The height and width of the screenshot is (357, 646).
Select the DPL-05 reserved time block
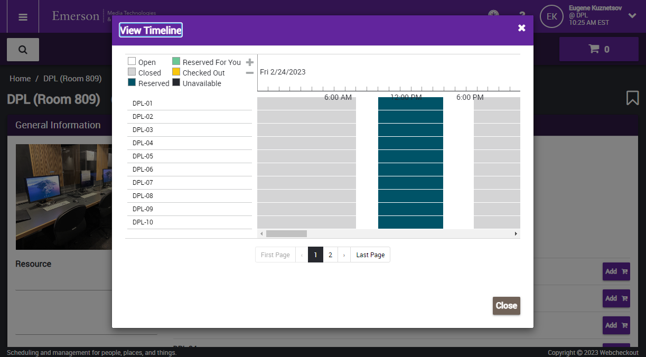tap(410, 156)
